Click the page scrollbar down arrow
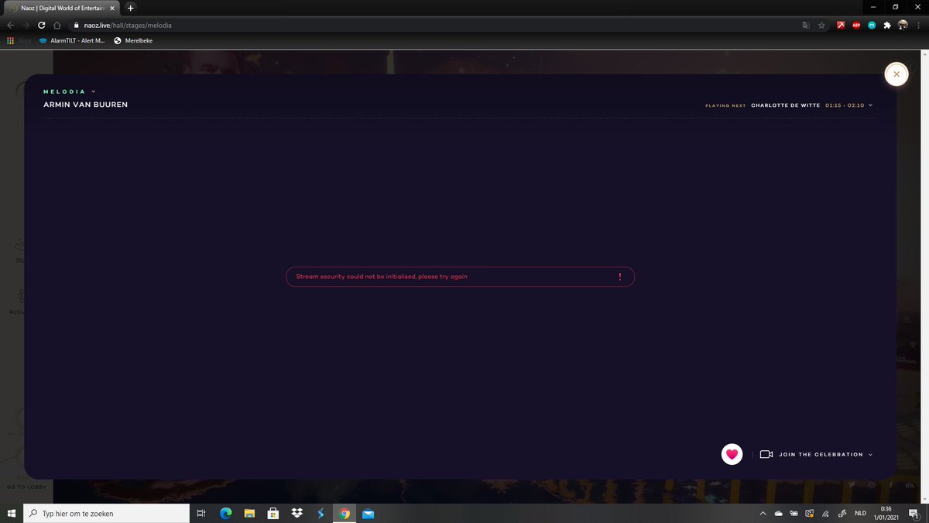Viewport: 929px width, 523px height. coord(924,500)
